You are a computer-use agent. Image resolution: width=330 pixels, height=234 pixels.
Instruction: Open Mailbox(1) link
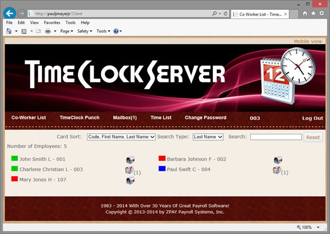pos(125,118)
